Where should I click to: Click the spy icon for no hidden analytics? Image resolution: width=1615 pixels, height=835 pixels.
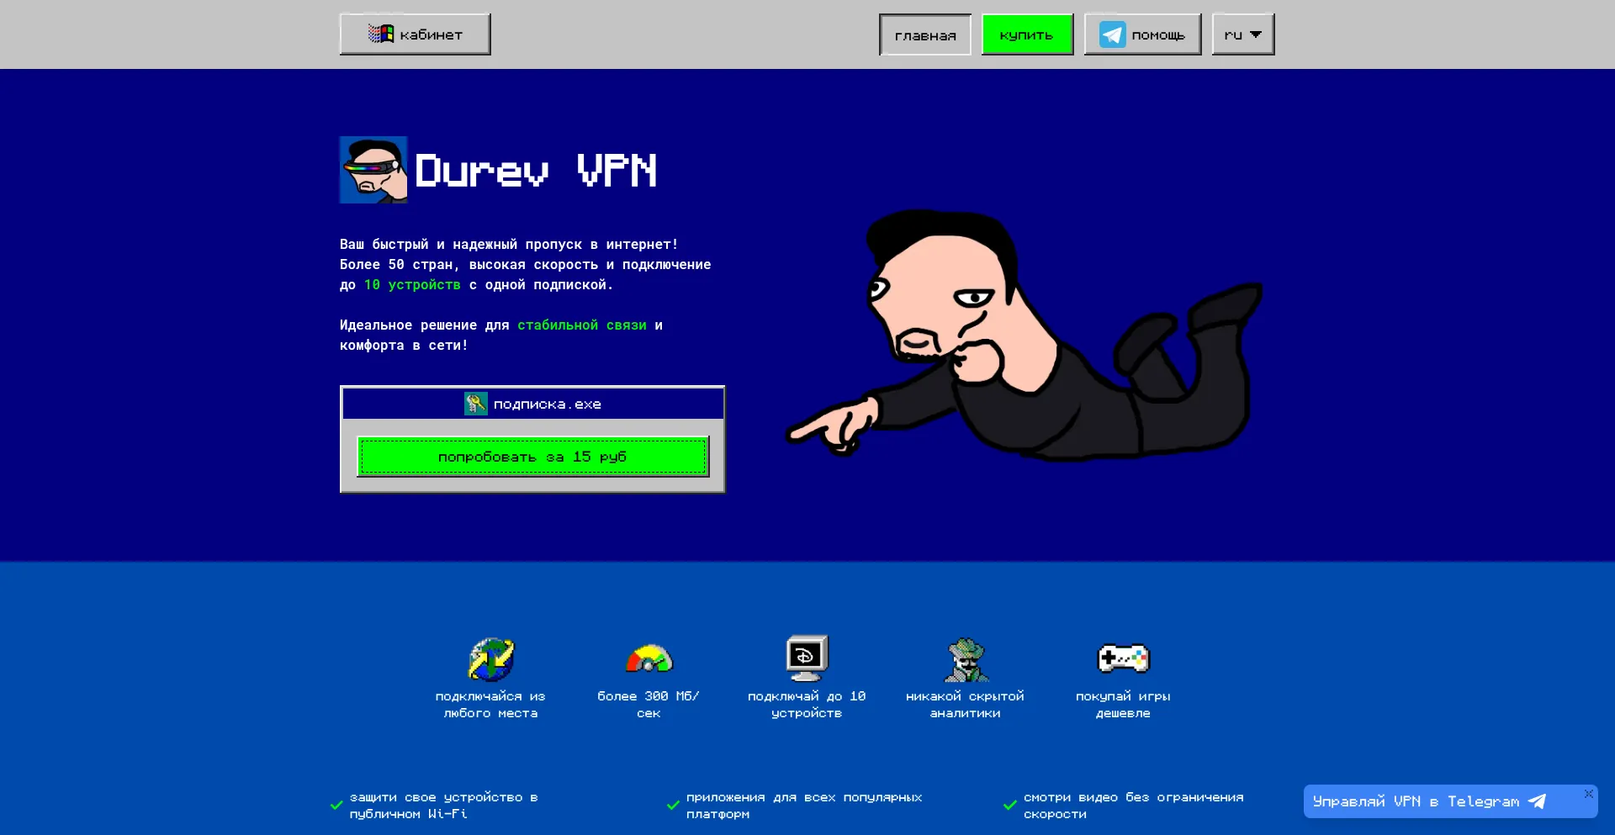[x=966, y=660]
